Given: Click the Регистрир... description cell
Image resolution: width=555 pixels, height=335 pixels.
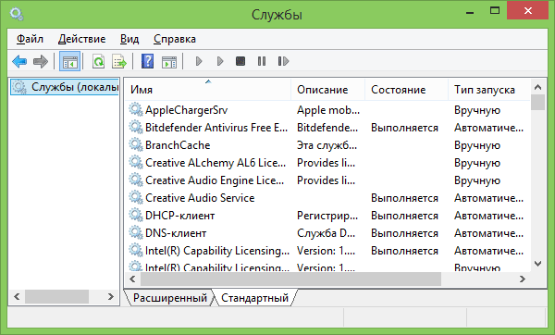Looking at the screenshot, I should point(327,216).
